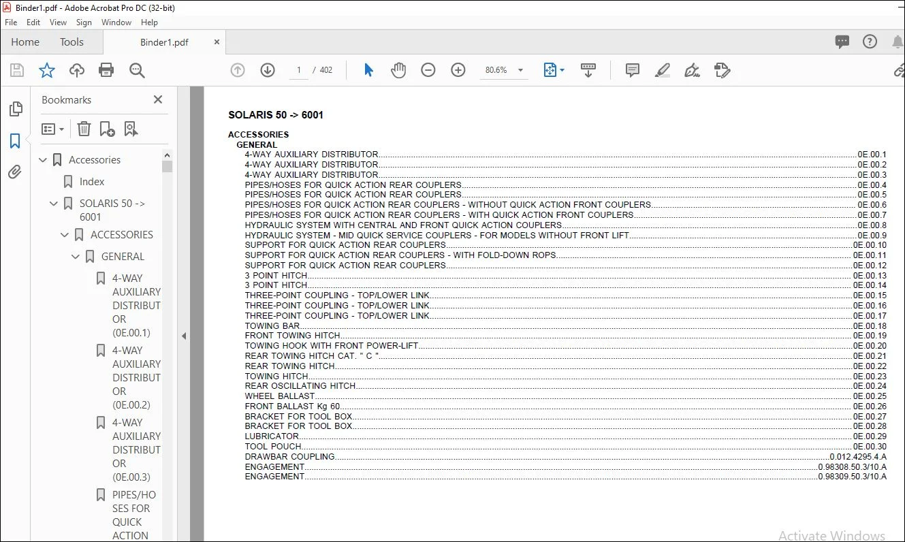This screenshot has width=905, height=542.
Task: Click the SOLARIS 50 -> 6001 page heading
Action: click(x=276, y=115)
